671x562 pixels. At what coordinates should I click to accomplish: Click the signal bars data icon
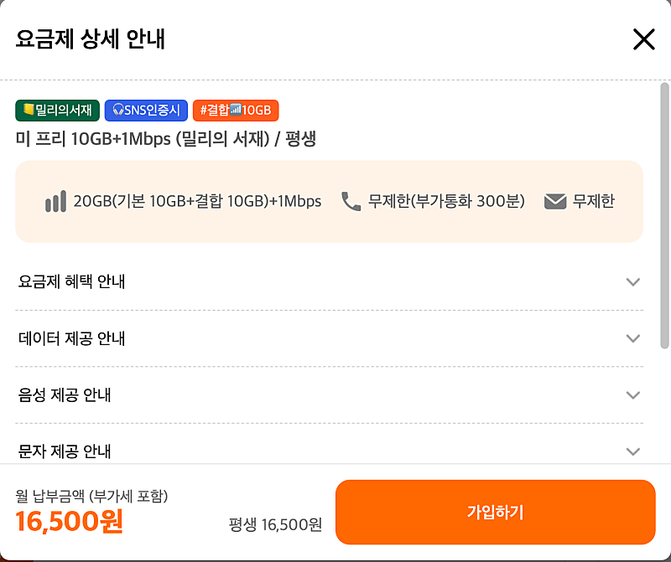(x=55, y=202)
